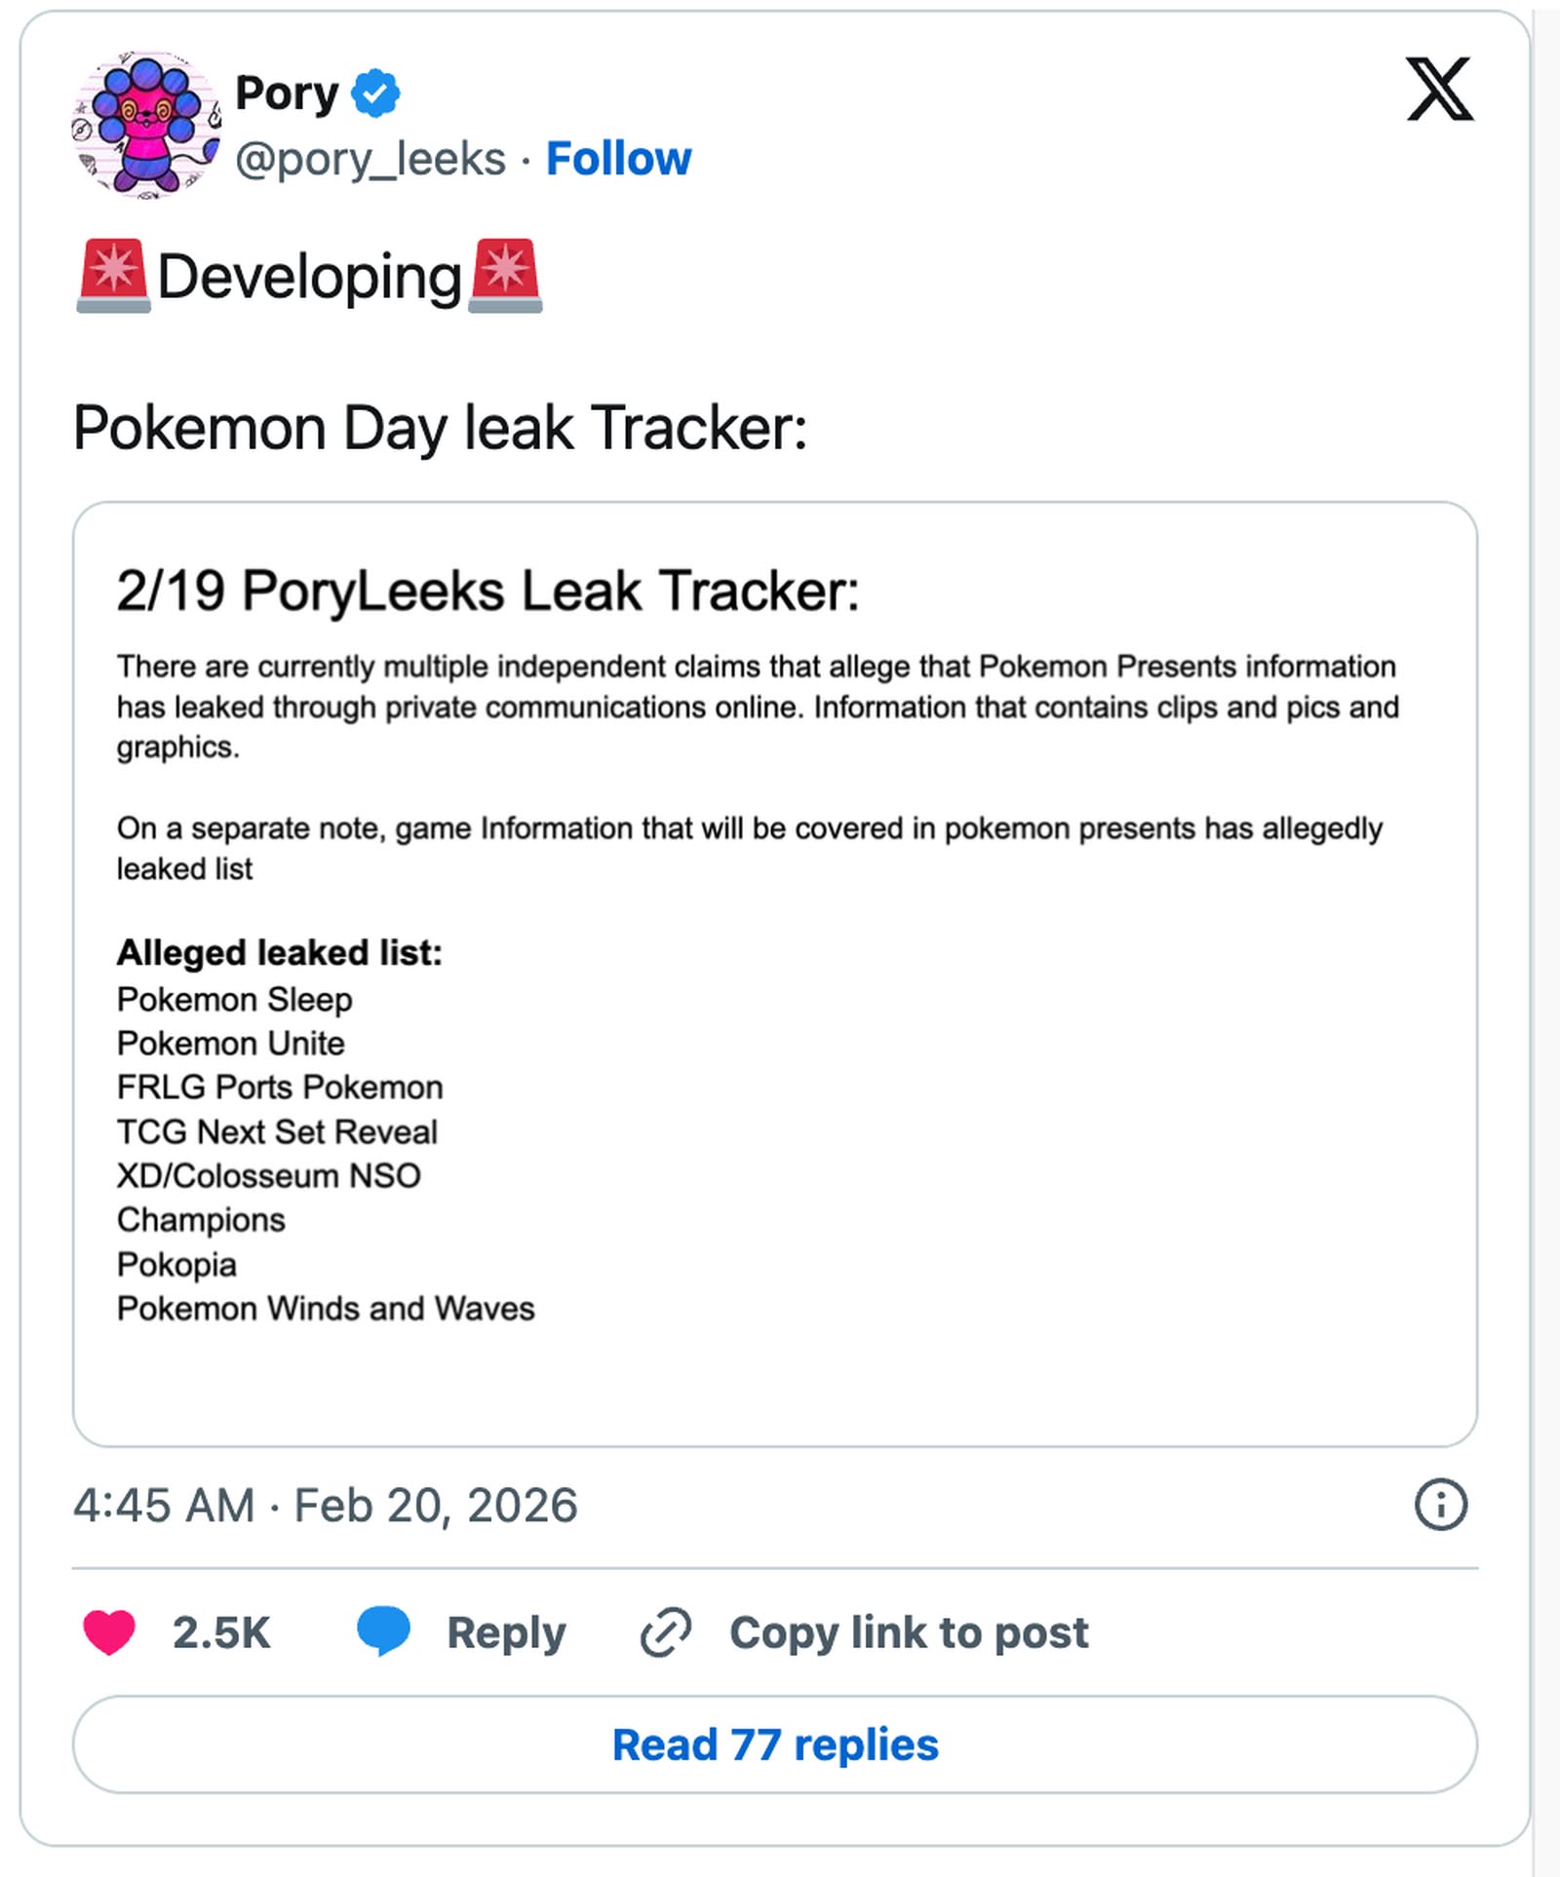Click the X logo in the corner

tap(1439, 90)
